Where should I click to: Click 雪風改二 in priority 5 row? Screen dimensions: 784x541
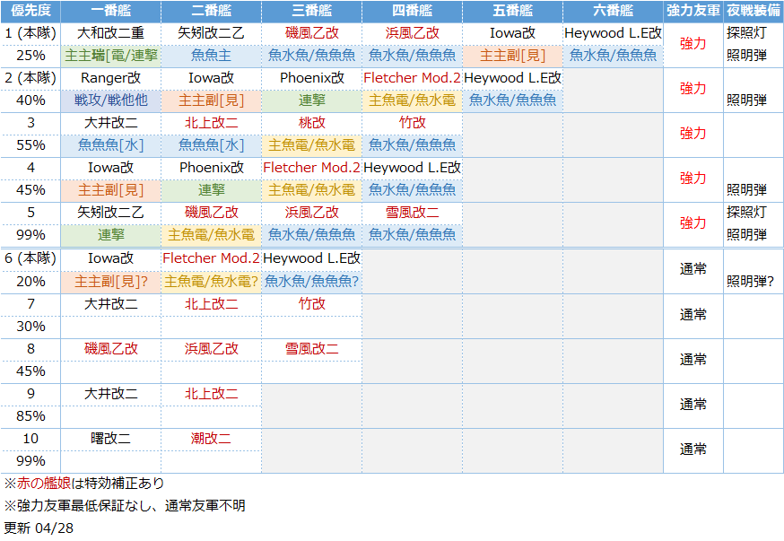[412, 213]
